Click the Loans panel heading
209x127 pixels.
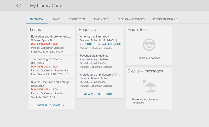(35, 29)
